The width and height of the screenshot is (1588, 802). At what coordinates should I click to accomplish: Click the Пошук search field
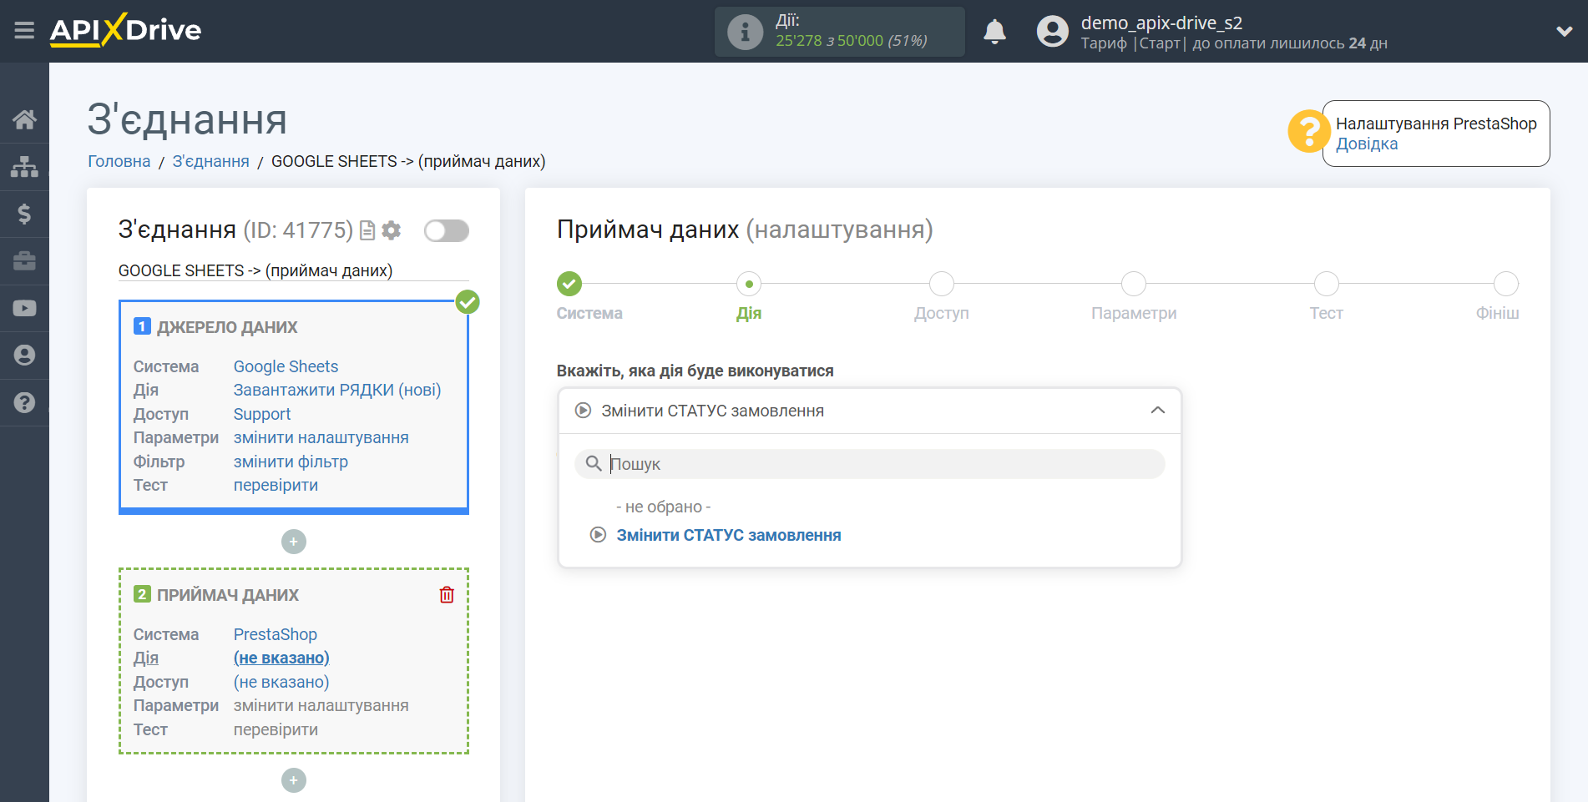click(x=869, y=464)
